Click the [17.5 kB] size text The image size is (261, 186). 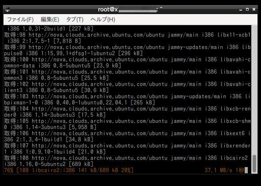tap(92, 115)
